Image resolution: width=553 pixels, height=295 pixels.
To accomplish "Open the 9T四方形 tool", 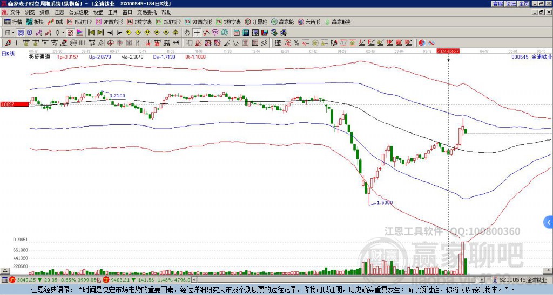I will coord(198,22).
